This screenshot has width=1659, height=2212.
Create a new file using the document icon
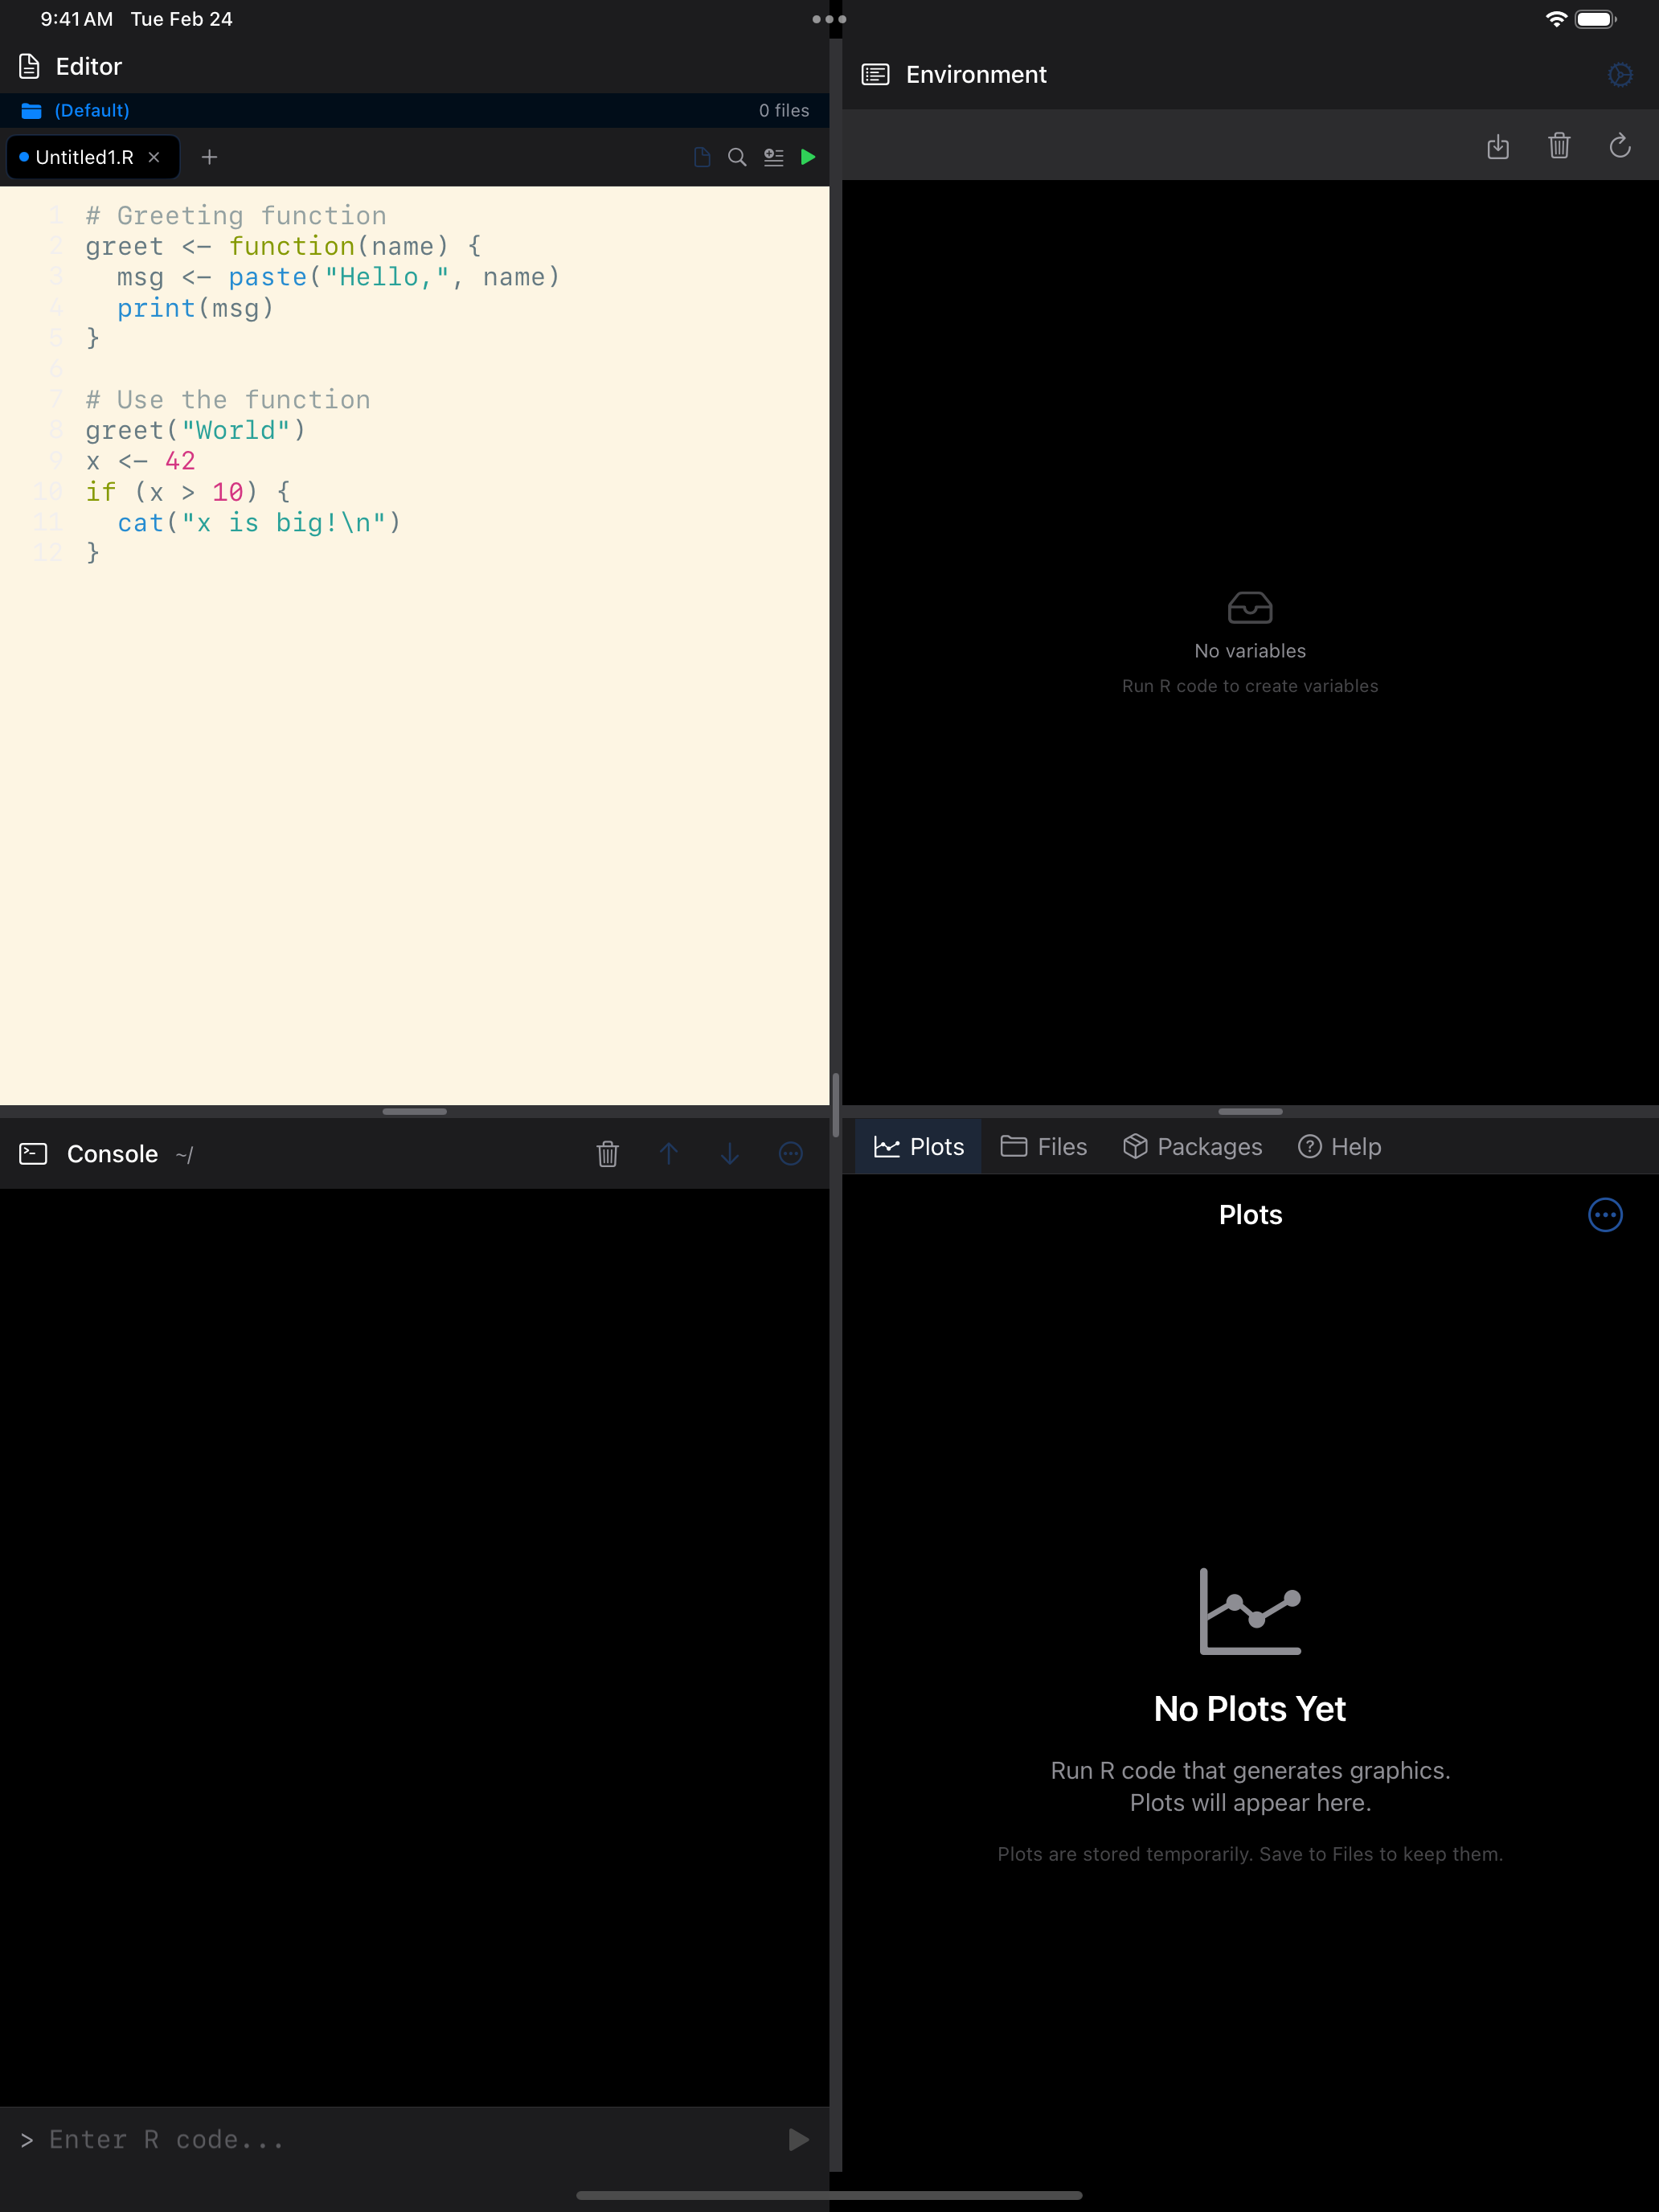701,157
